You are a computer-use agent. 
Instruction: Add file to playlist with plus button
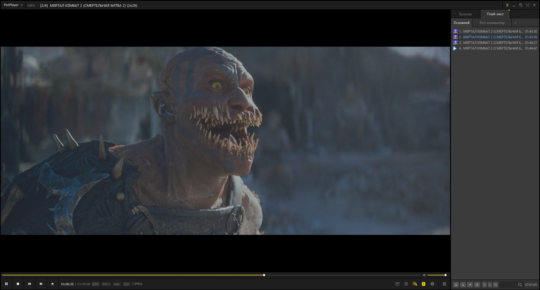coord(485,285)
